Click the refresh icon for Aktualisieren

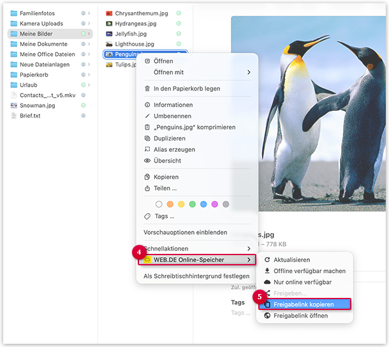tap(267, 260)
